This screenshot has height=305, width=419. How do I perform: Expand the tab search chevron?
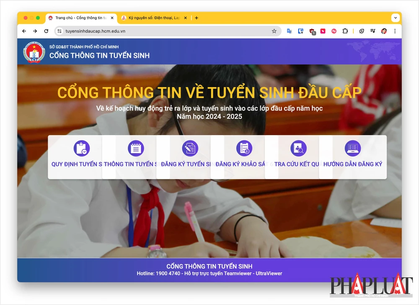[395, 18]
